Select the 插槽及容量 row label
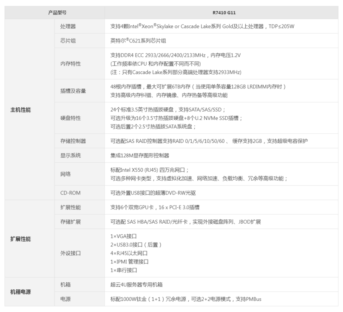343x312 pixels. tap(73, 91)
